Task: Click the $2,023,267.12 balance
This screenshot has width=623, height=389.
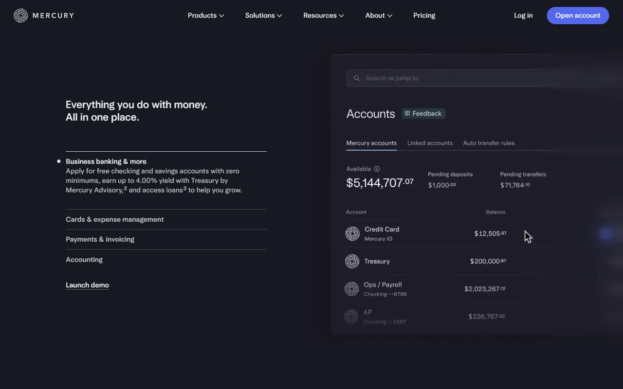Action: (x=485, y=289)
